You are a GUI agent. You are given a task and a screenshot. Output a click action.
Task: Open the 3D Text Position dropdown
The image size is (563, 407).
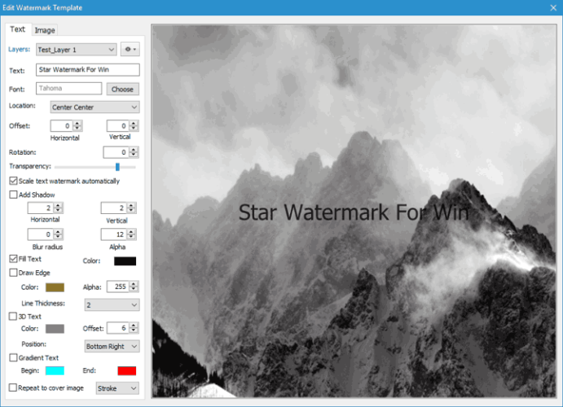coord(112,346)
